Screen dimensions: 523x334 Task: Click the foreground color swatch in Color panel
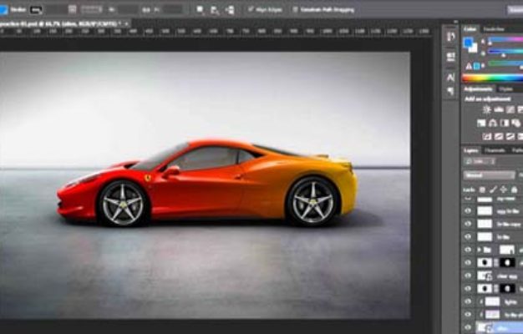pyautogui.click(x=469, y=43)
